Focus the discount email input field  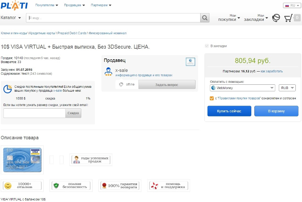click(x=34, y=113)
